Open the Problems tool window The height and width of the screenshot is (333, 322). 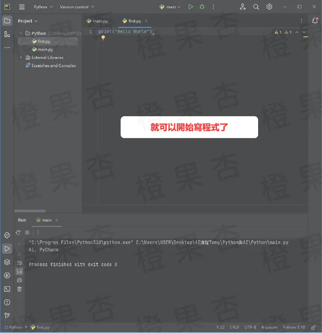pos(7,302)
